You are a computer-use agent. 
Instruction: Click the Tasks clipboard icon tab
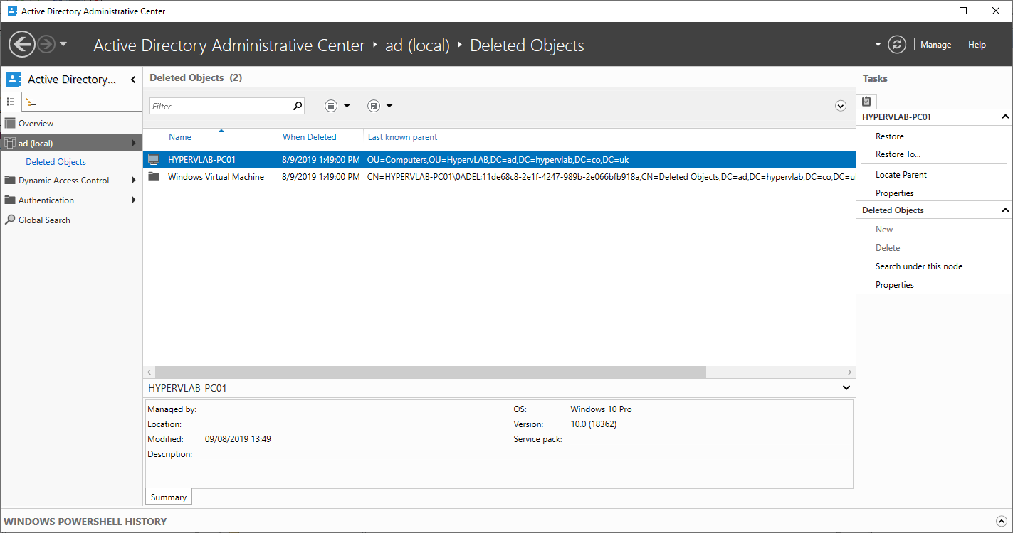(866, 102)
